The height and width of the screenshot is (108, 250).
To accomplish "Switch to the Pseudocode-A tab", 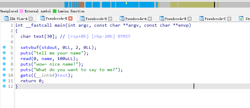I will pos(136,19).
